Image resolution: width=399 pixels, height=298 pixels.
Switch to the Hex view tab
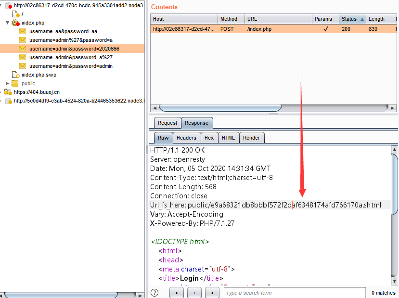pyautogui.click(x=209, y=138)
